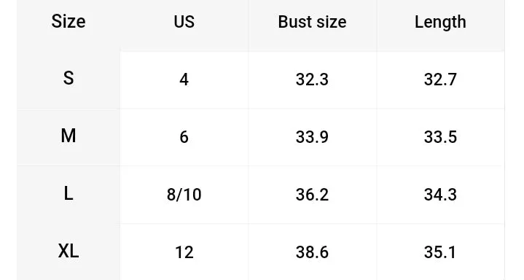The width and height of the screenshot is (524, 280).
Task: Click the Size column header
Action: click(69, 22)
